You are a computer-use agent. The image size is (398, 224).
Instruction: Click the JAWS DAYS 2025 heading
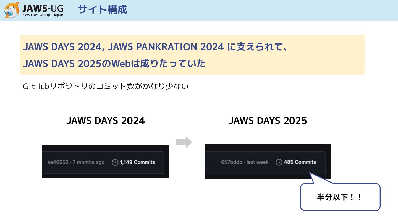268,121
